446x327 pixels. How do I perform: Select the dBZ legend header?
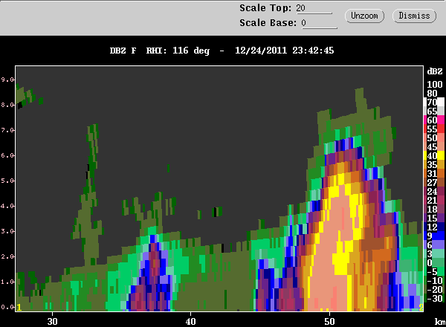[x=435, y=71]
